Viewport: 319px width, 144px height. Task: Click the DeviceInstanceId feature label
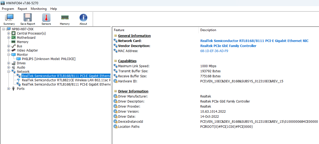[131, 121]
